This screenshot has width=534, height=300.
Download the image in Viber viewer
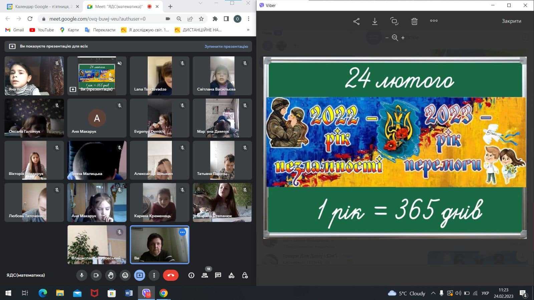(x=375, y=21)
